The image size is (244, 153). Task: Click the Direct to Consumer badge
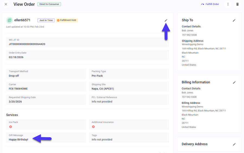(49, 4)
